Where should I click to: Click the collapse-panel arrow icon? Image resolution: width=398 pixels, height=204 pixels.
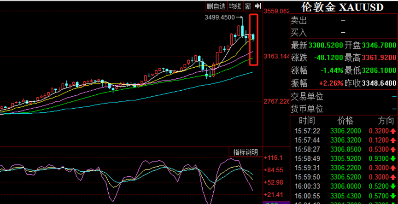(258, 6)
